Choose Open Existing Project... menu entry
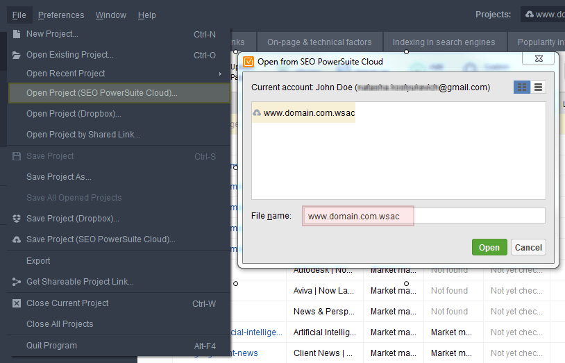The image size is (565, 363). 119,55
